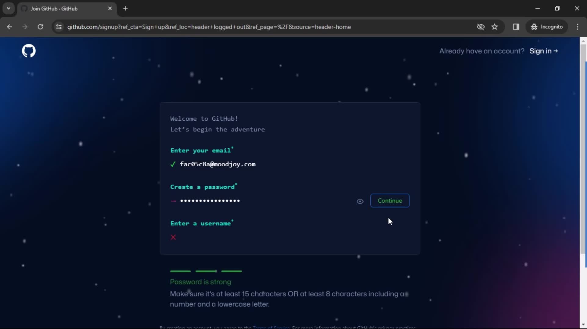Click the green checkmark email validation icon
Viewport: 587px width, 329px height.
tap(173, 164)
